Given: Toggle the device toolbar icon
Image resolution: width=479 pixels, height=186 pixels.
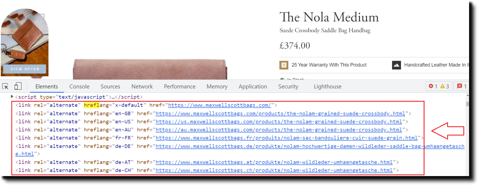Looking at the screenshot, I should click(18, 86).
